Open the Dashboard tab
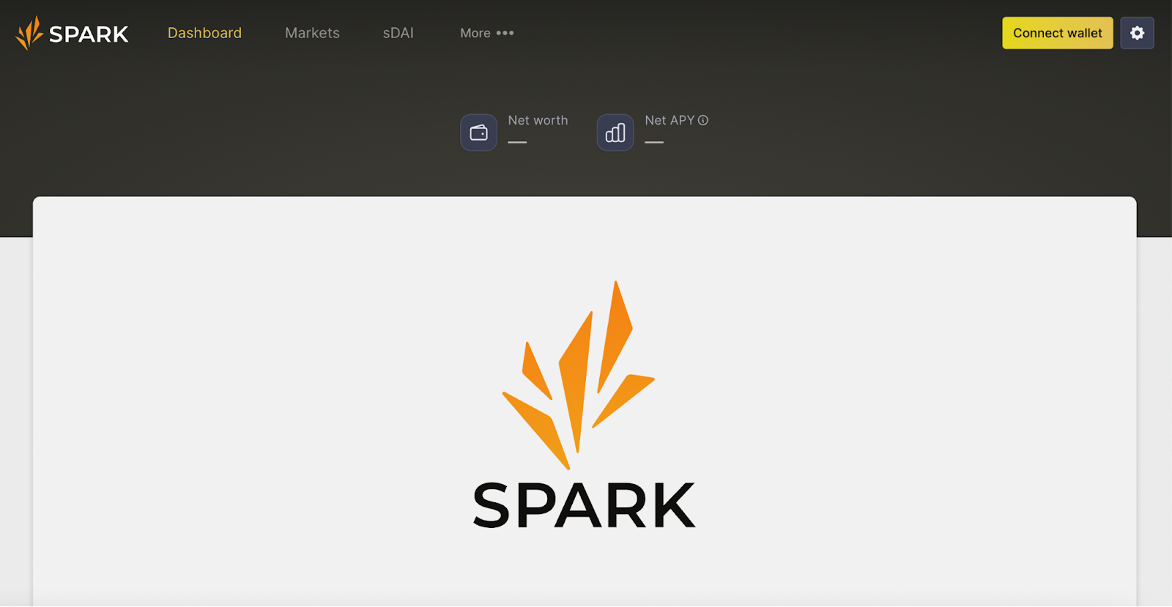 204,33
